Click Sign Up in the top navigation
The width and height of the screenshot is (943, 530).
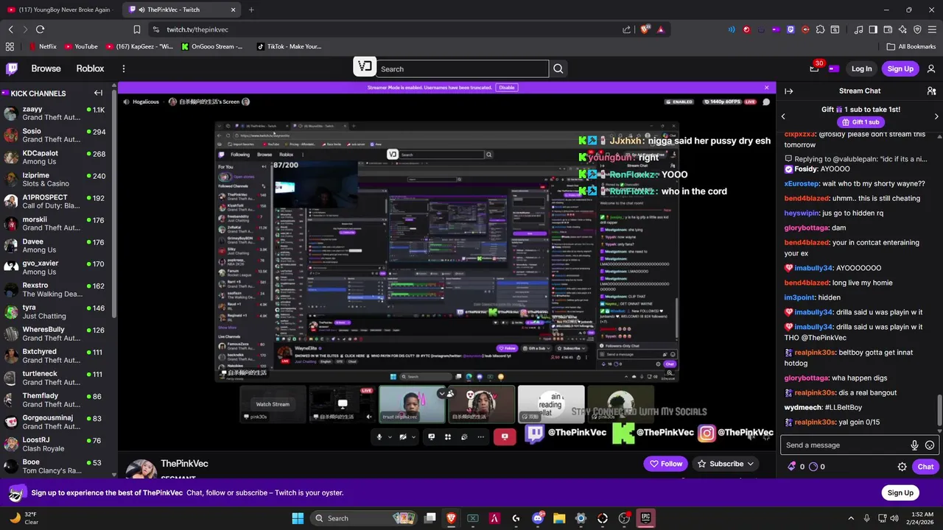(900, 68)
